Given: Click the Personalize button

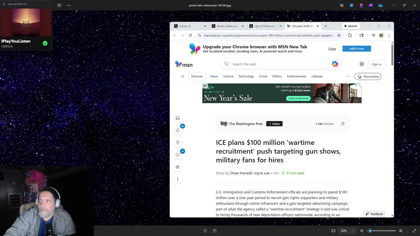Looking at the screenshot, I should click(x=368, y=76).
